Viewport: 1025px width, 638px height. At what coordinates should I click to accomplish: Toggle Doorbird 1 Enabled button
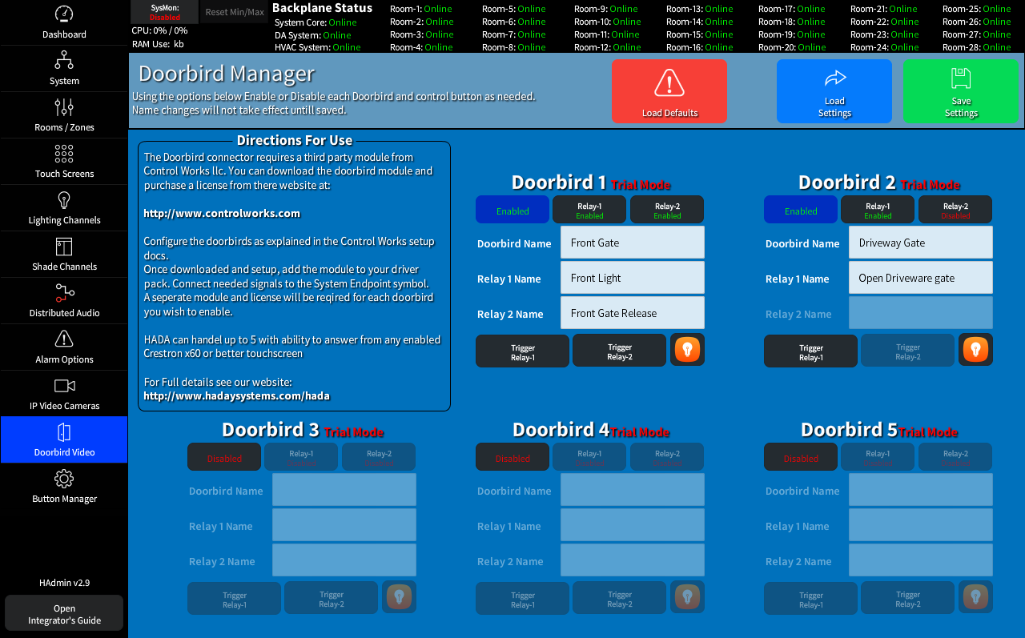(512, 210)
